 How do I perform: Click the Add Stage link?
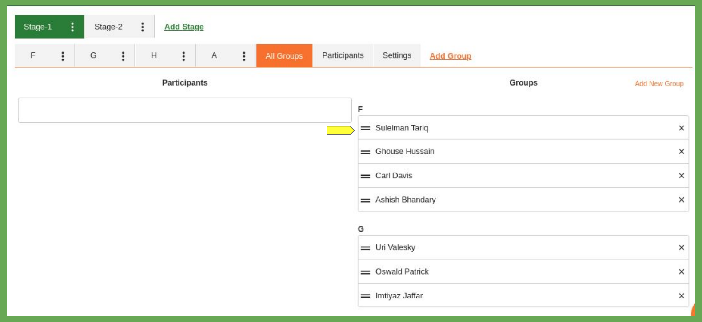tap(184, 27)
